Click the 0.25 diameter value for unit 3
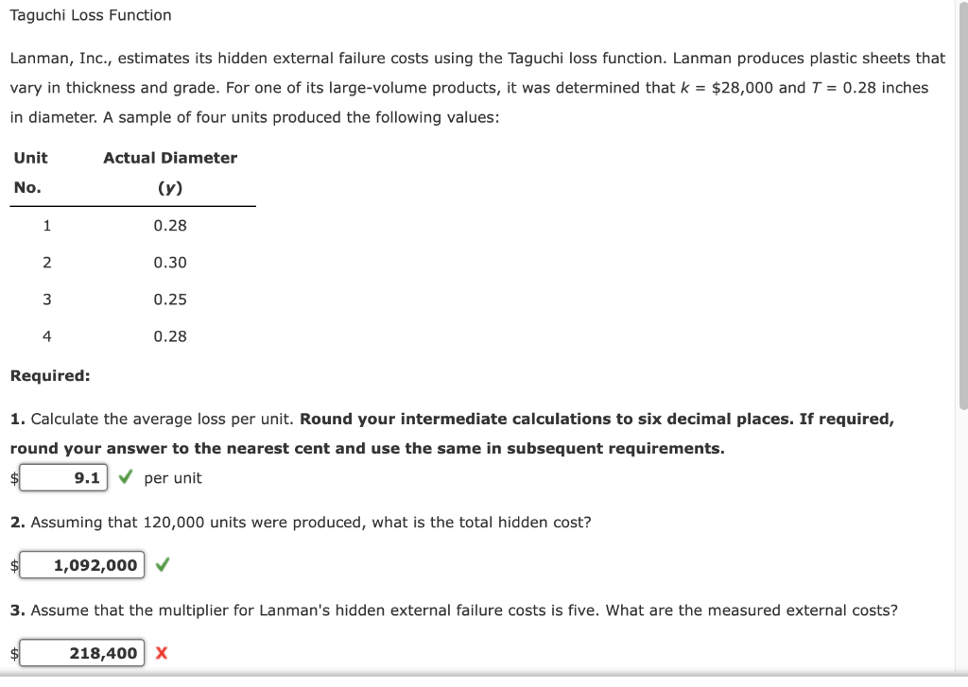 click(170, 300)
